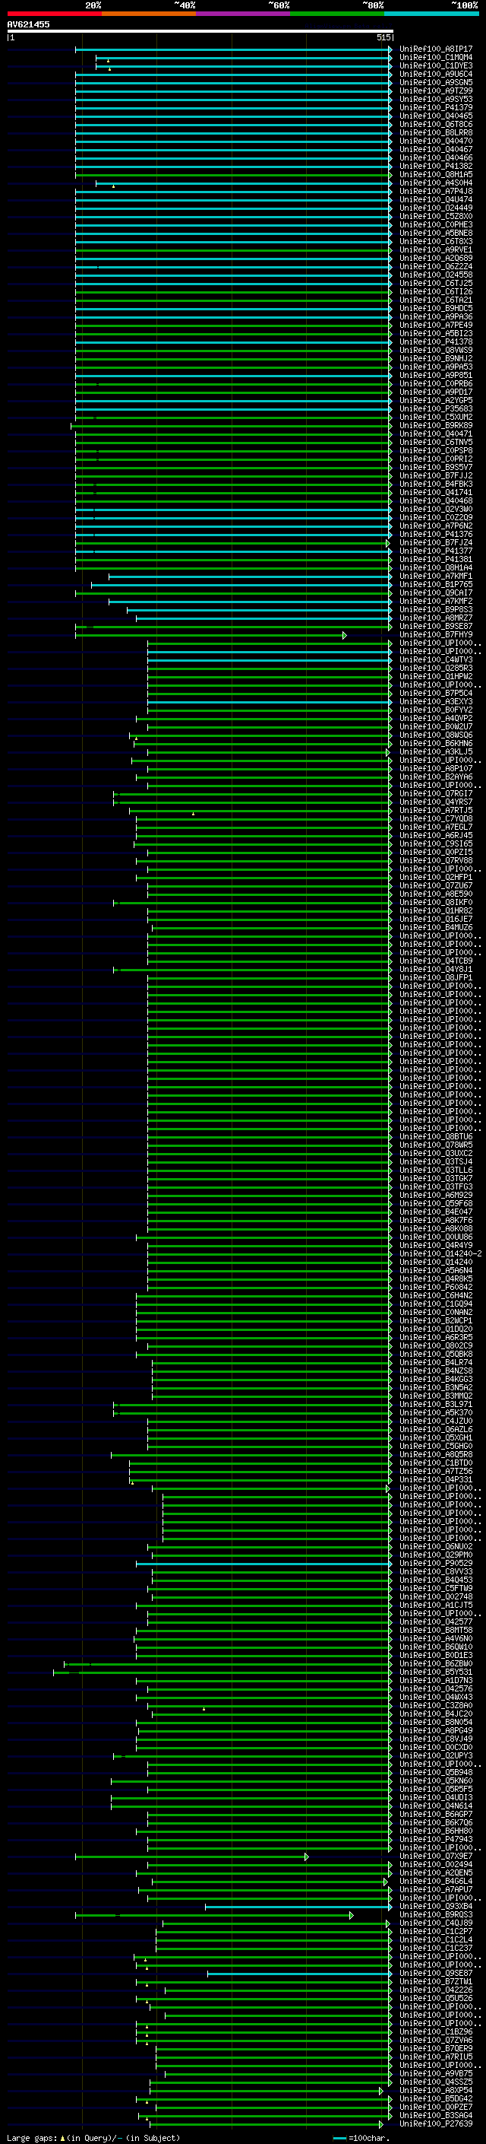Click the UniRef100_Q40470 label
Viewport: 486px width, 2144px height.
point(435,141)
